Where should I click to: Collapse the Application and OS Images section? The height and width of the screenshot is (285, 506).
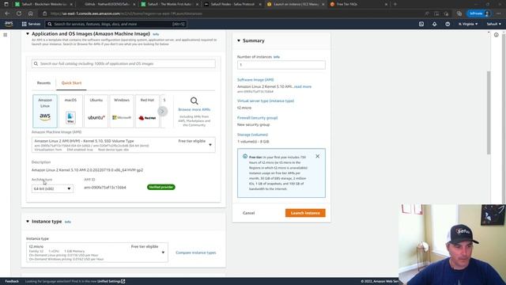(28, 33)
